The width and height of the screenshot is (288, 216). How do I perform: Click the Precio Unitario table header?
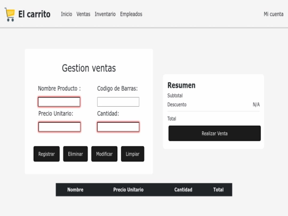tap(129, 189)
